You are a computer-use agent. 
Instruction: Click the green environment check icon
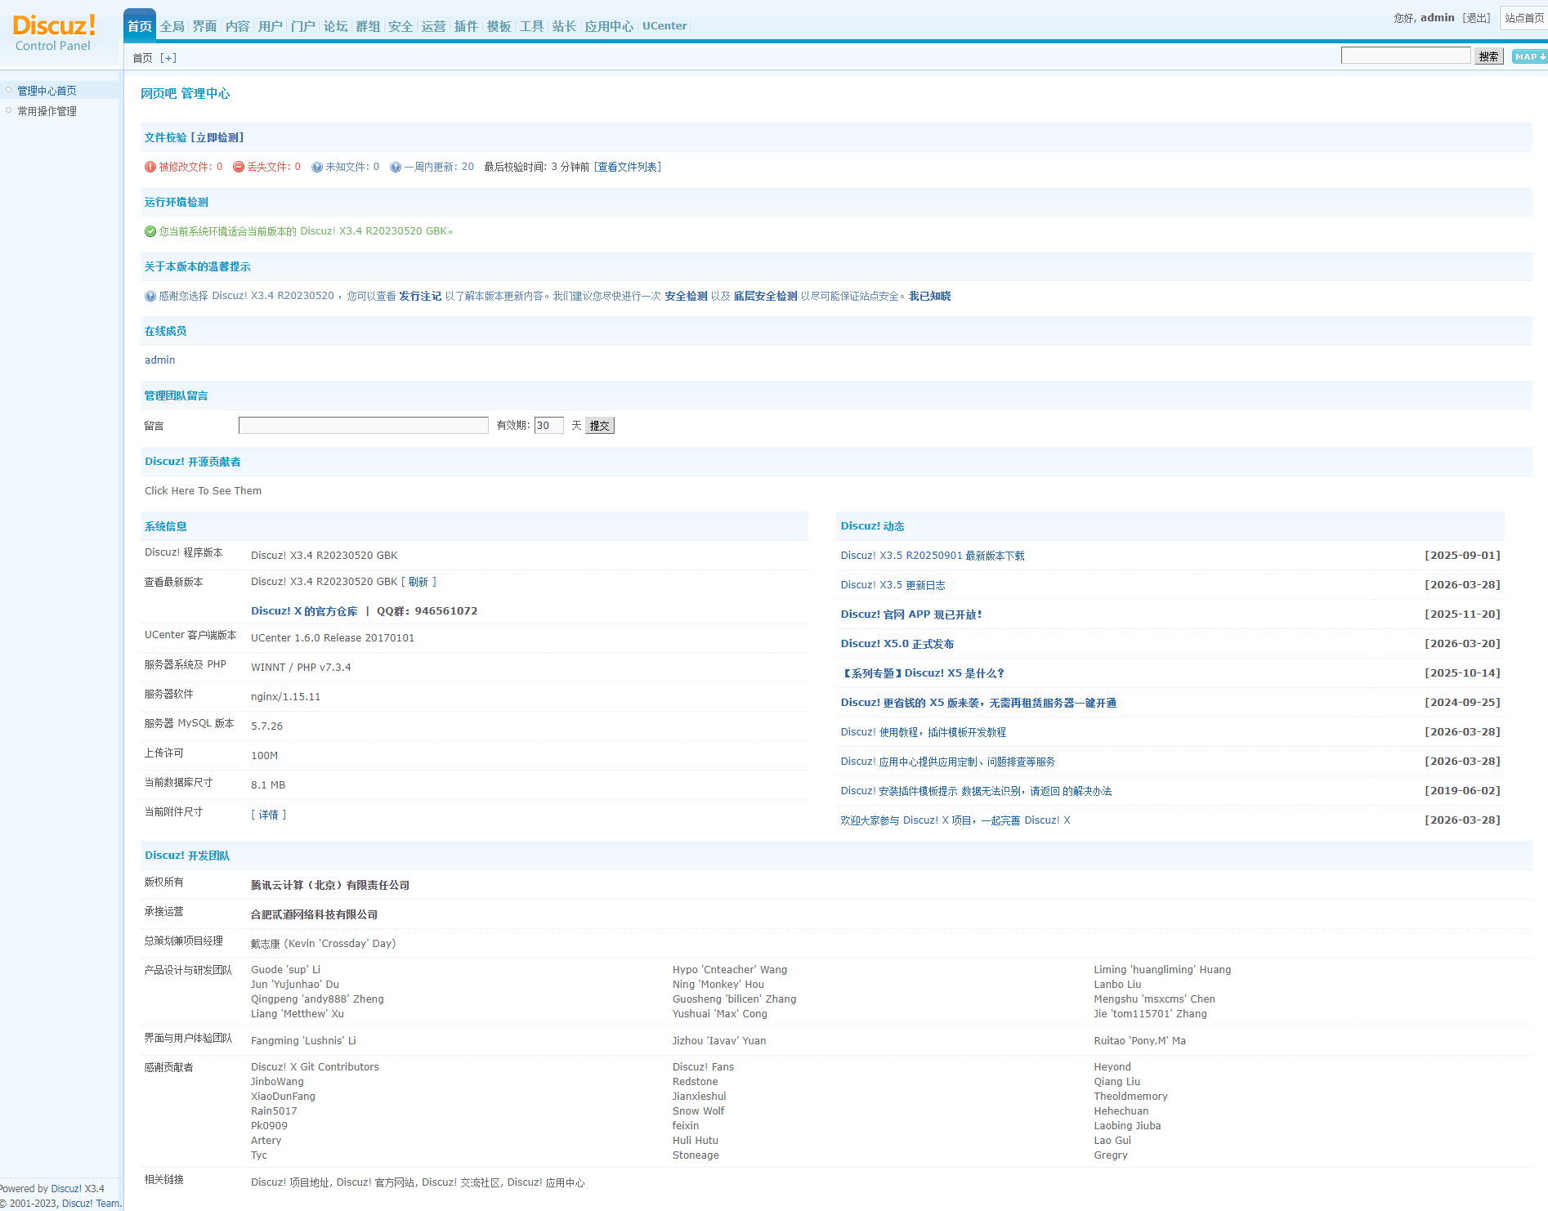150,231
